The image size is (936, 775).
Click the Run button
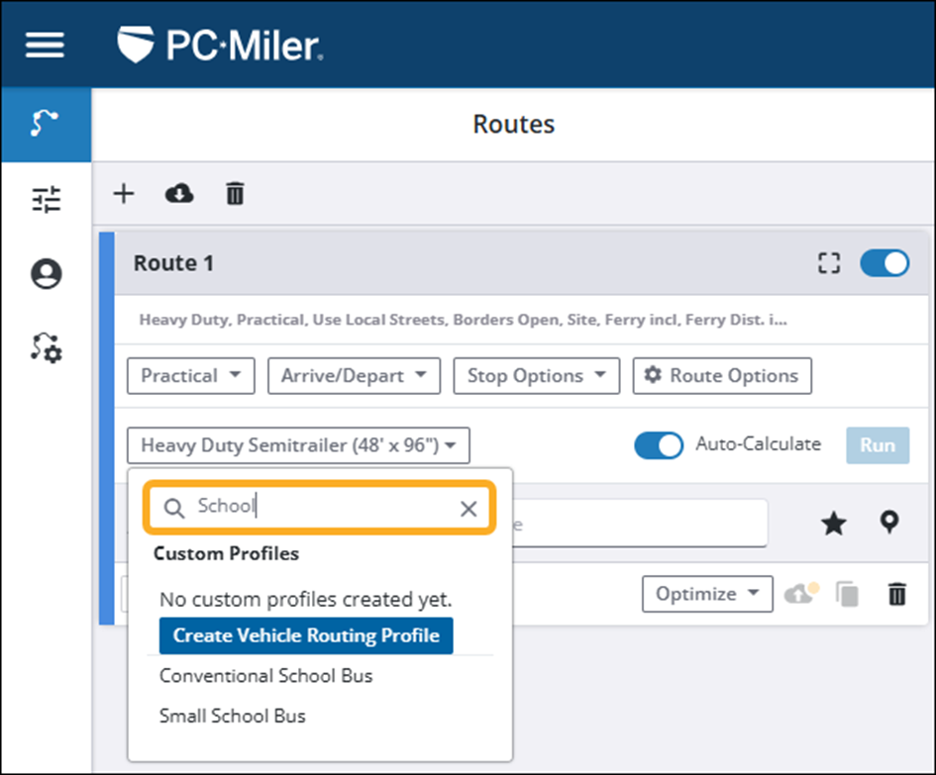tap(878, 445)
